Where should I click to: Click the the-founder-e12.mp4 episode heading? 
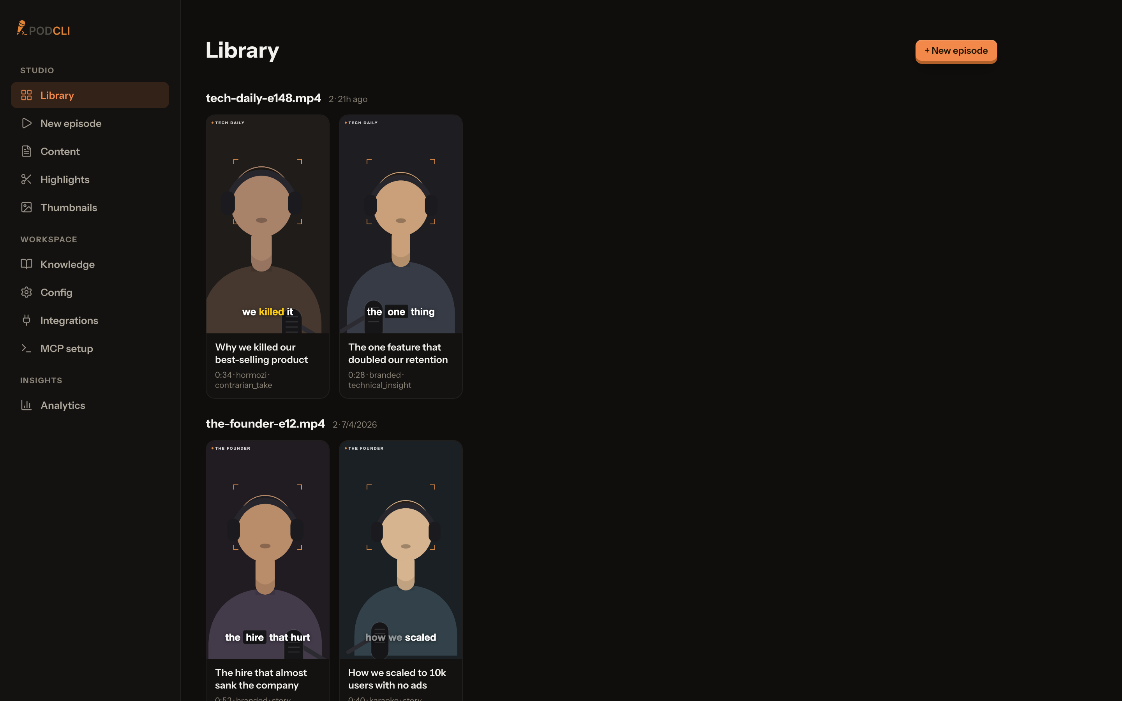coord(265,423)
